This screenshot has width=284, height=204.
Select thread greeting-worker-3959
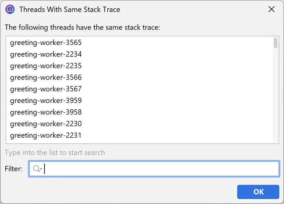[46, 101]
